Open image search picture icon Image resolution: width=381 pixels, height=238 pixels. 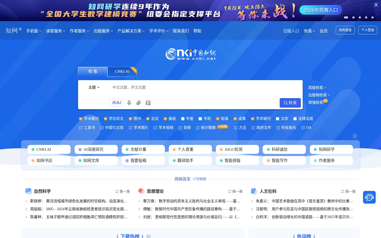coord(148,103)
